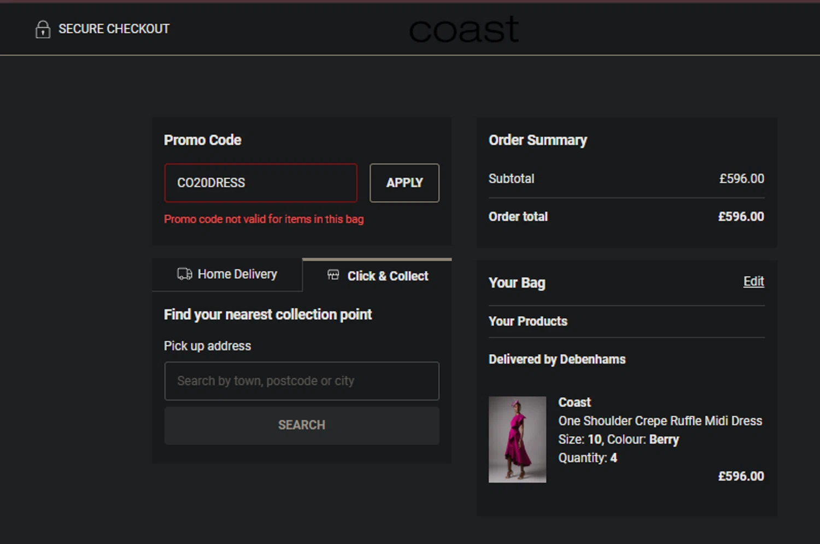Click the Pick up address label

(x=207, y=346)
